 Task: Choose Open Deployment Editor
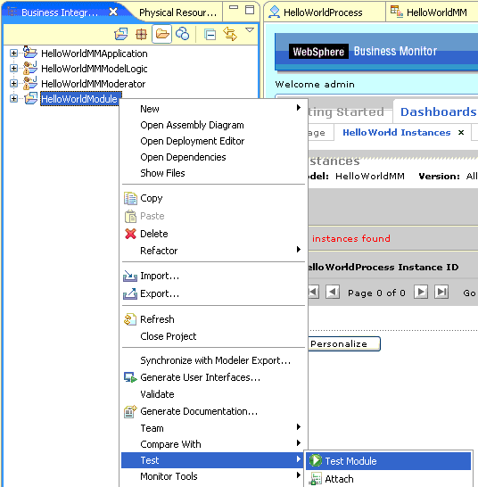coord(213,141)
